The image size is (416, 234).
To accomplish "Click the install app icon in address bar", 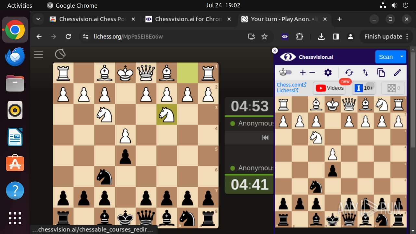I will (x=251, y=37).
